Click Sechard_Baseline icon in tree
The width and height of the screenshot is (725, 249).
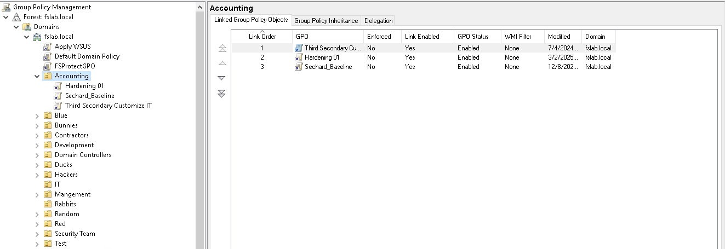(58, 96)
